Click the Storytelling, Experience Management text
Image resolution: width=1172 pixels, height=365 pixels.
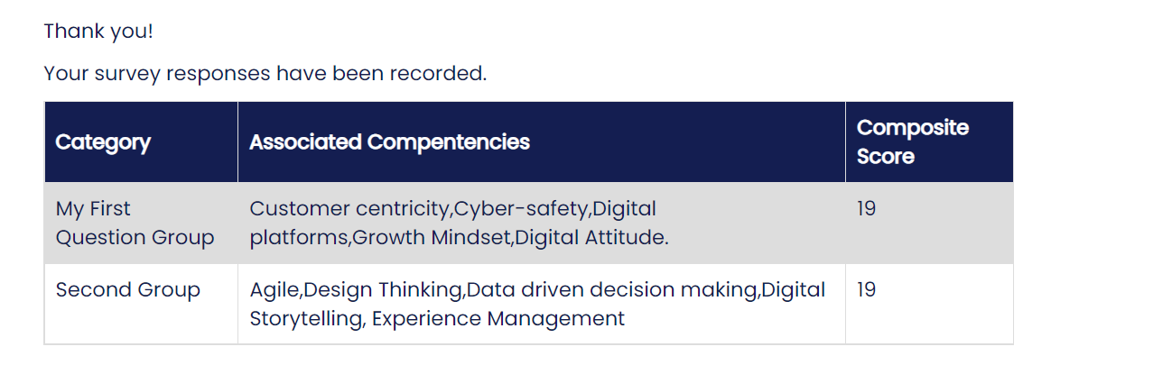pyautogui.click(x=437, y=318)
